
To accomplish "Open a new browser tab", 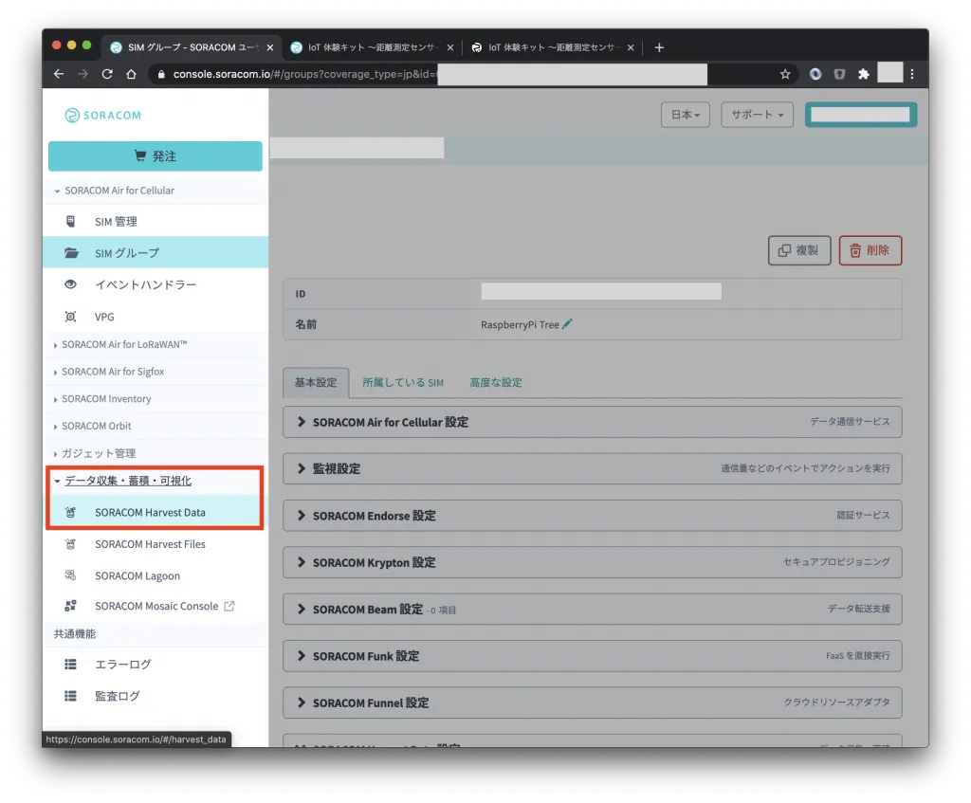I will coord(660,47).
